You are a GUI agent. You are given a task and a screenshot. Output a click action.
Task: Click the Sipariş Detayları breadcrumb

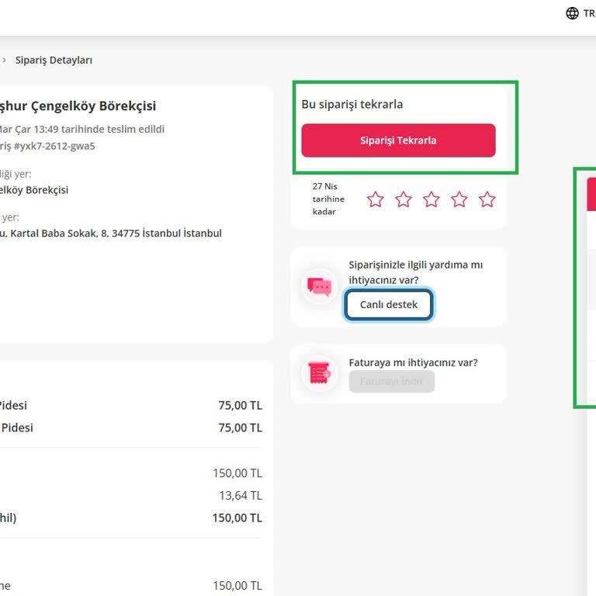click(54, 60)
